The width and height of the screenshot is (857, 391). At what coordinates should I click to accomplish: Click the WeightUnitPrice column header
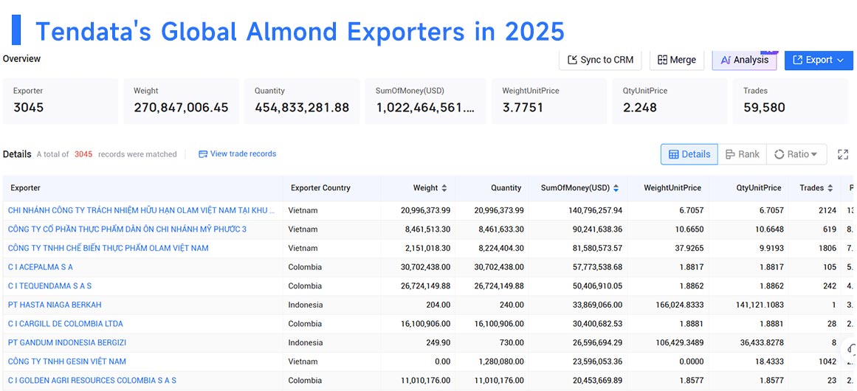click(672, 188)
